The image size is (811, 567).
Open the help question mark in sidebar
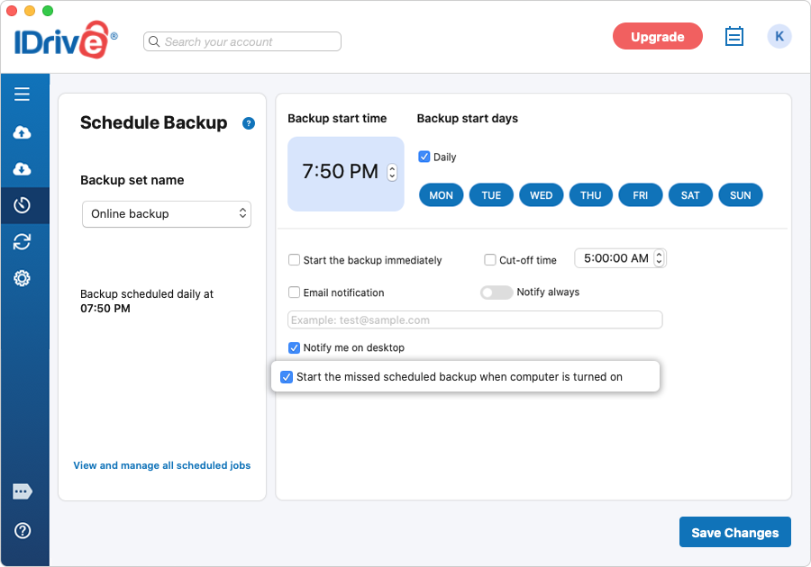click(23, 530)
